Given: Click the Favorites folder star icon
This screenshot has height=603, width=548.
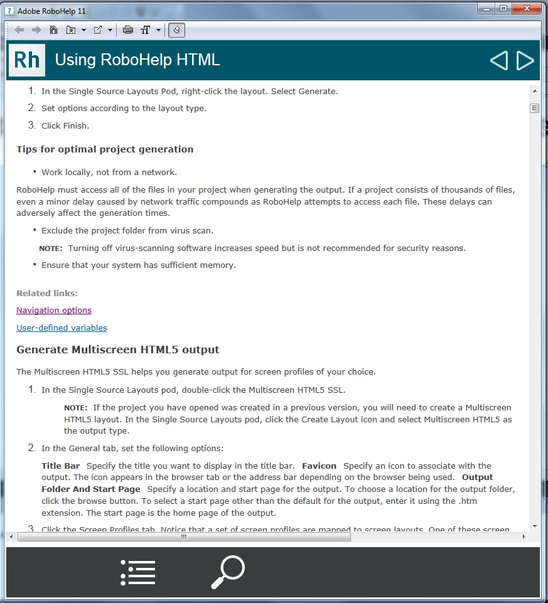Looking at the screenshot, I should [71, 30].
